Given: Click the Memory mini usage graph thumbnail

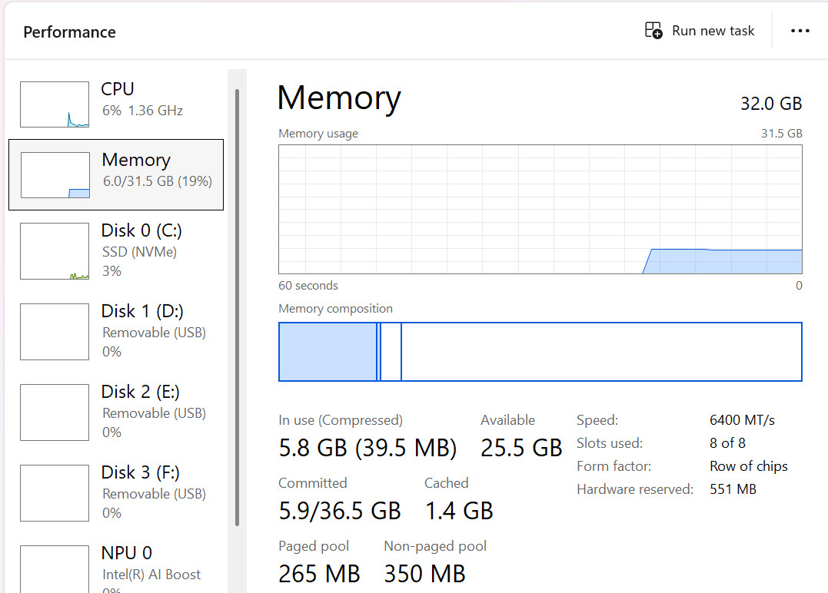Looking at the screenshot, I should point(55,175).
